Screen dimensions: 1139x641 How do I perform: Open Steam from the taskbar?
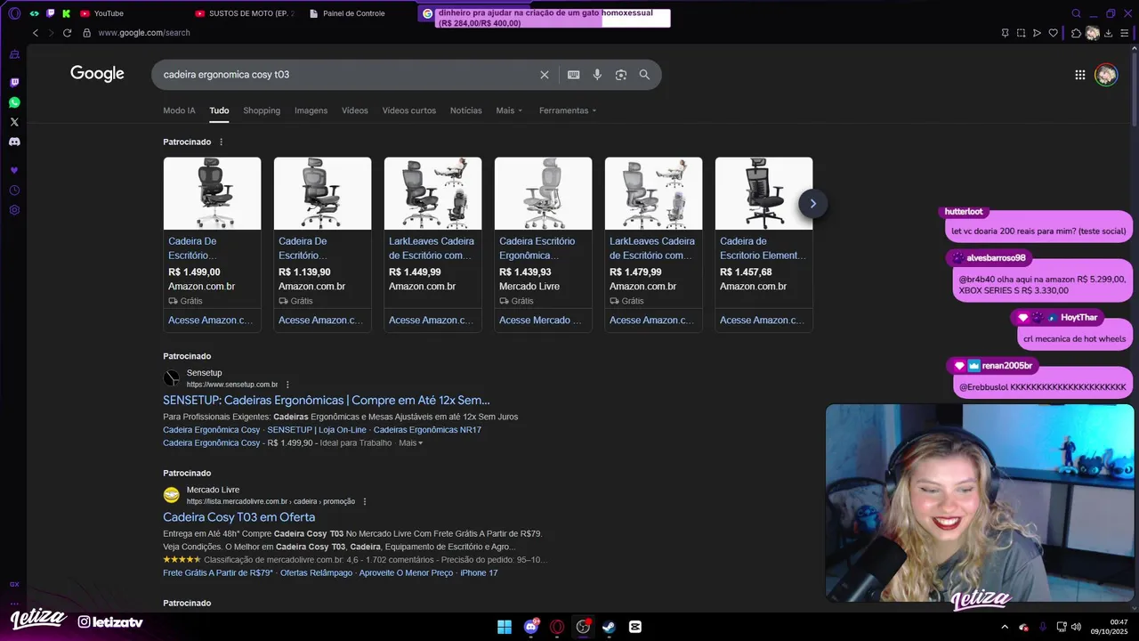click(x=609, y=627)
